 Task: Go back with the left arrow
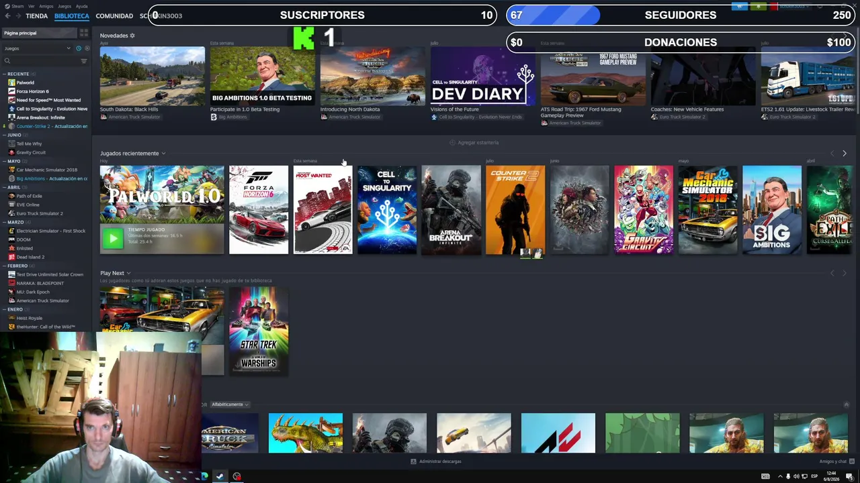7,16
